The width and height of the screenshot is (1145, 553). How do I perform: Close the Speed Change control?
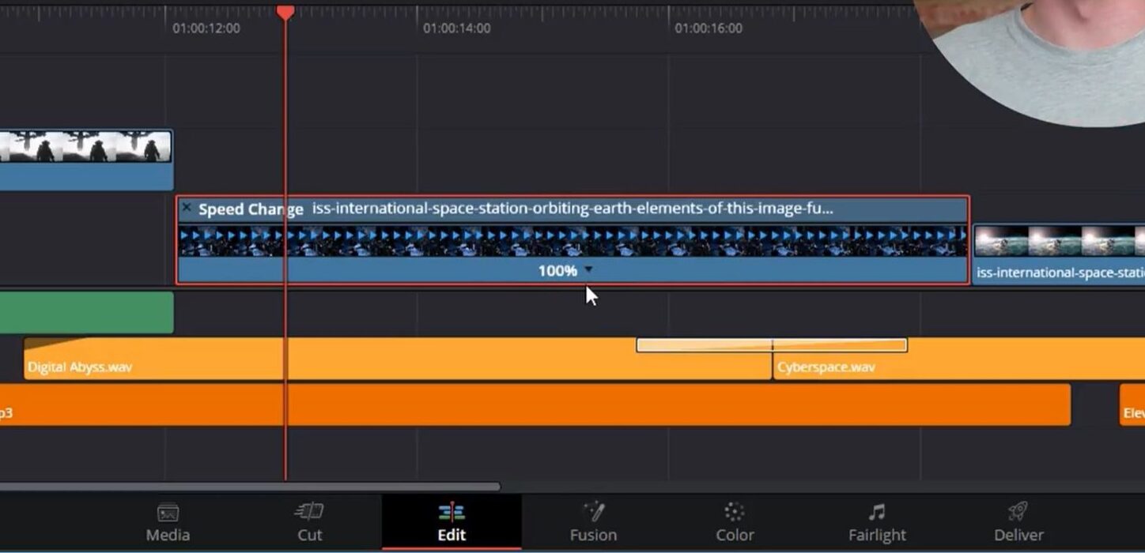pyautogui.click(x=187, y=208)
